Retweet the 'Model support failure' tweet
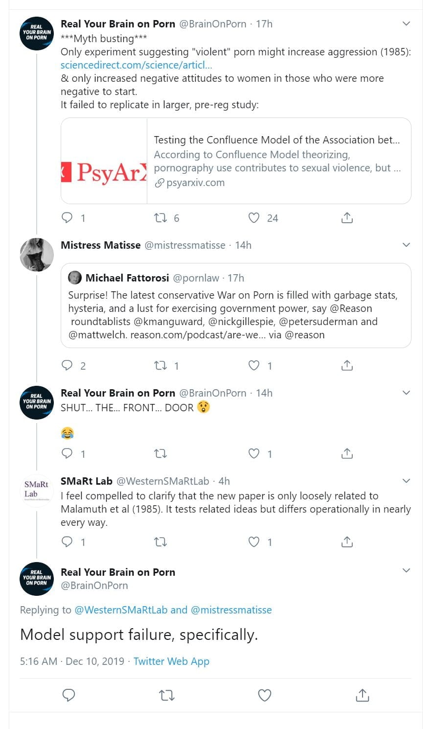Image resolution: width=433 pixels, height=729 pixels. coord(167,695)
